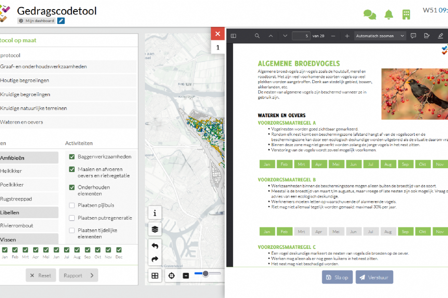Toggle the PDF sidebar panel
448x298 pixels.
(234, 36)
